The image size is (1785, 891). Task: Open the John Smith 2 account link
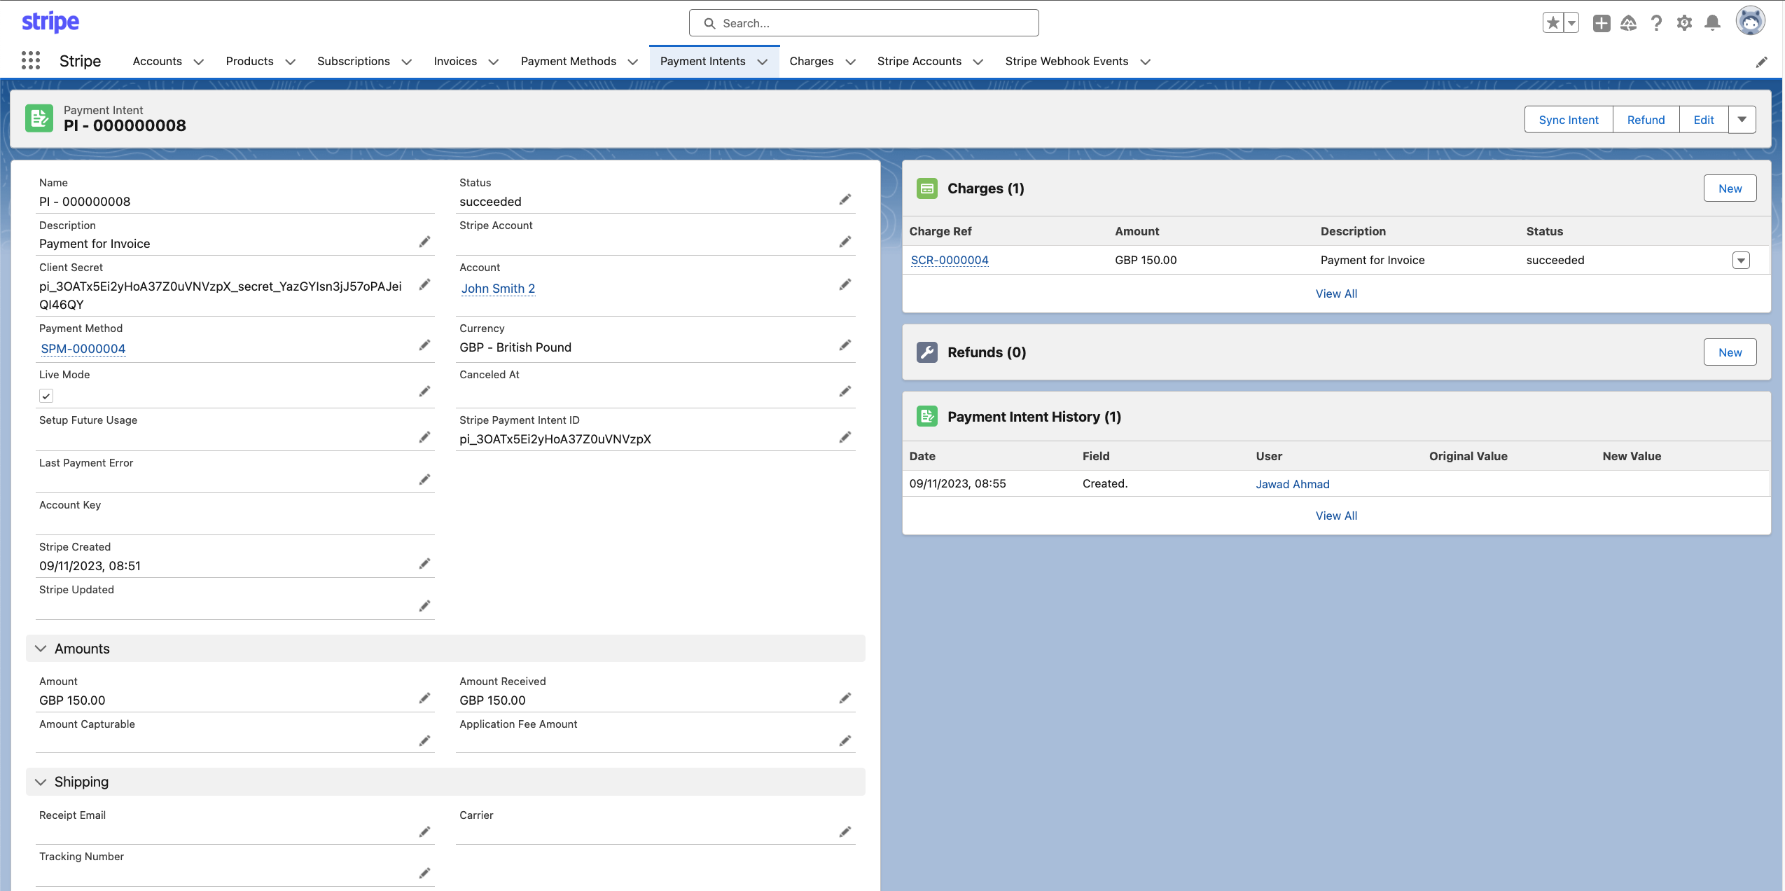(498, 289)
